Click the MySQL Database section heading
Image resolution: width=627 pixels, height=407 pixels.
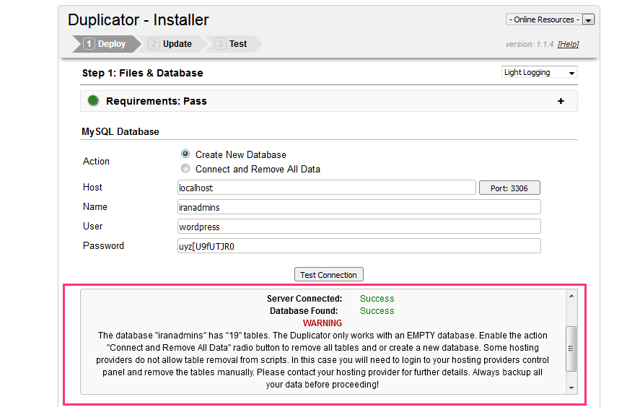(x=120, y=131)
